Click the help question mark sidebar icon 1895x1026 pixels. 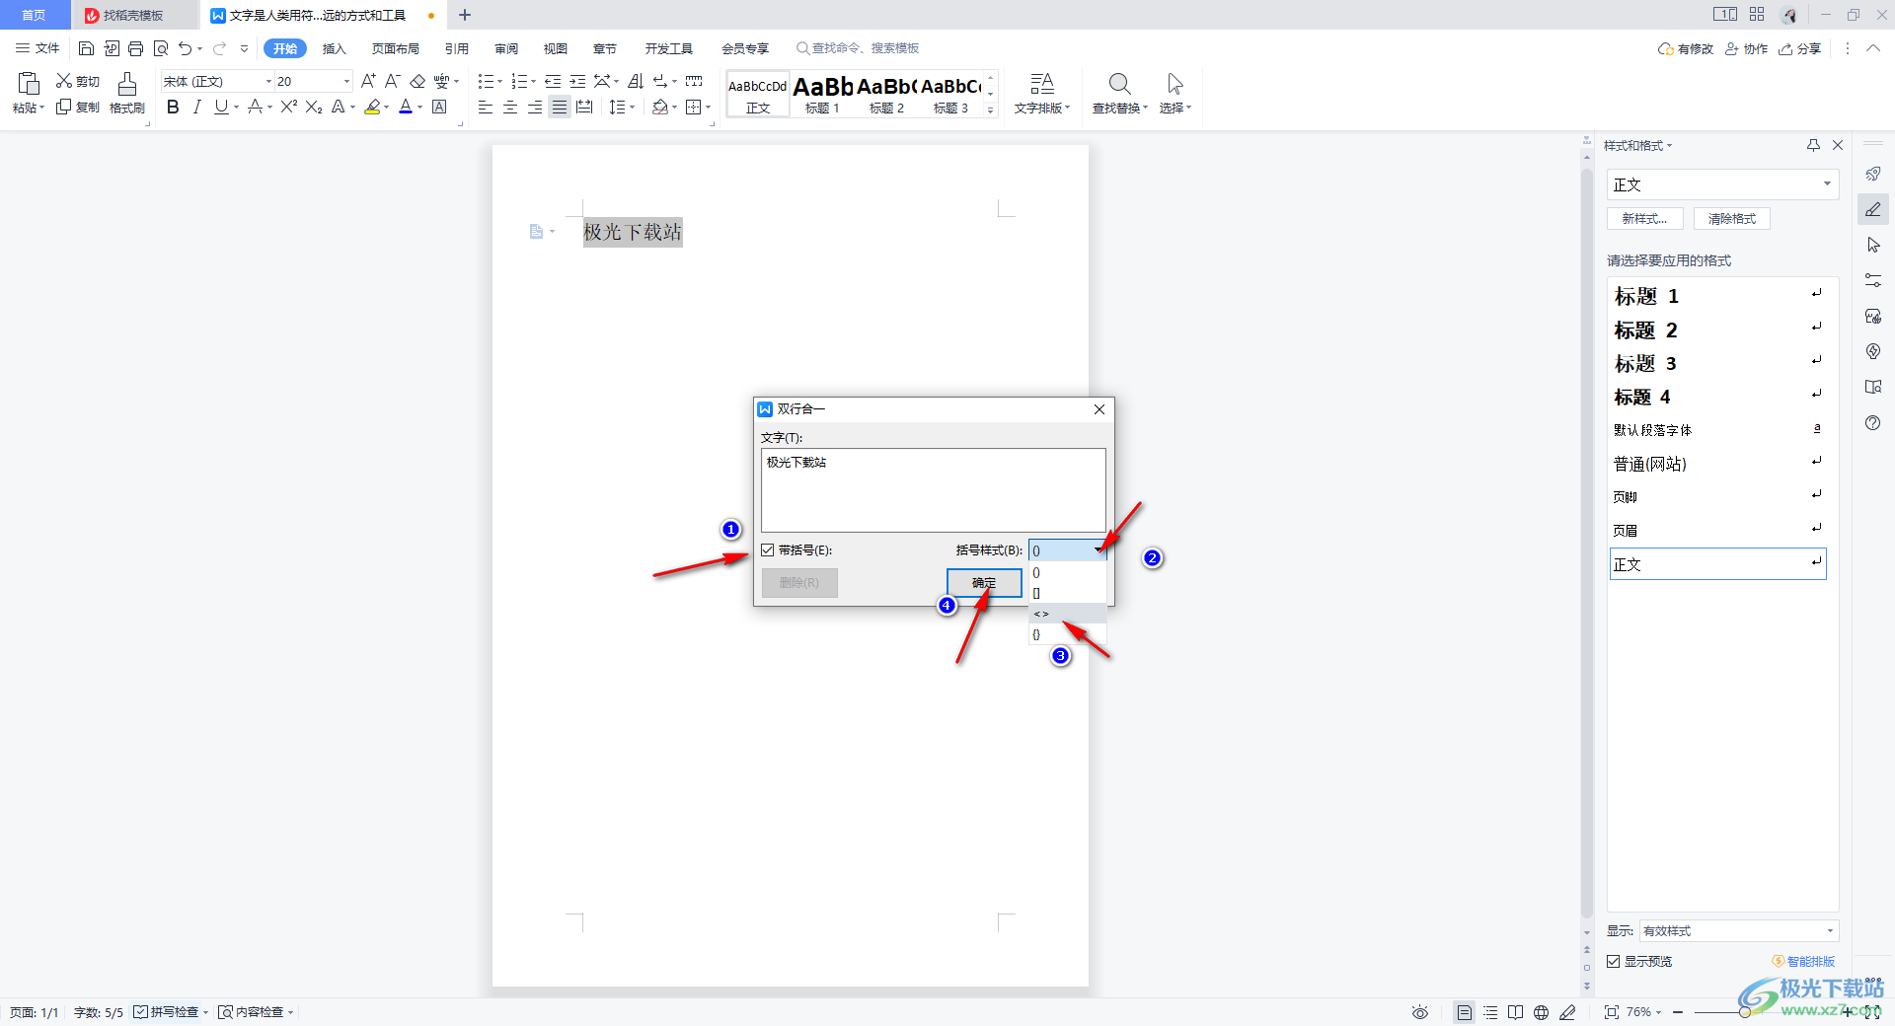[x=1873, y=422]
